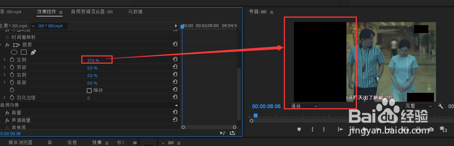
Task: Select the ellipse mask tool under 裁剪
Action: pyautogui.click(x=14, y=53)
